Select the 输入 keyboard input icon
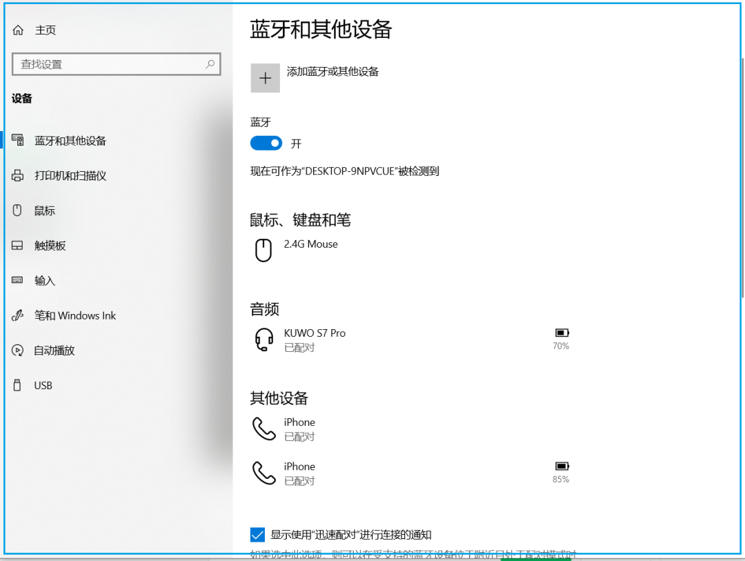The image size is (745, 561). (x=17, y=280)
